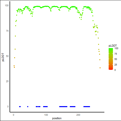Click the rightmost blue segment near position 225

(x=87, y=107)
